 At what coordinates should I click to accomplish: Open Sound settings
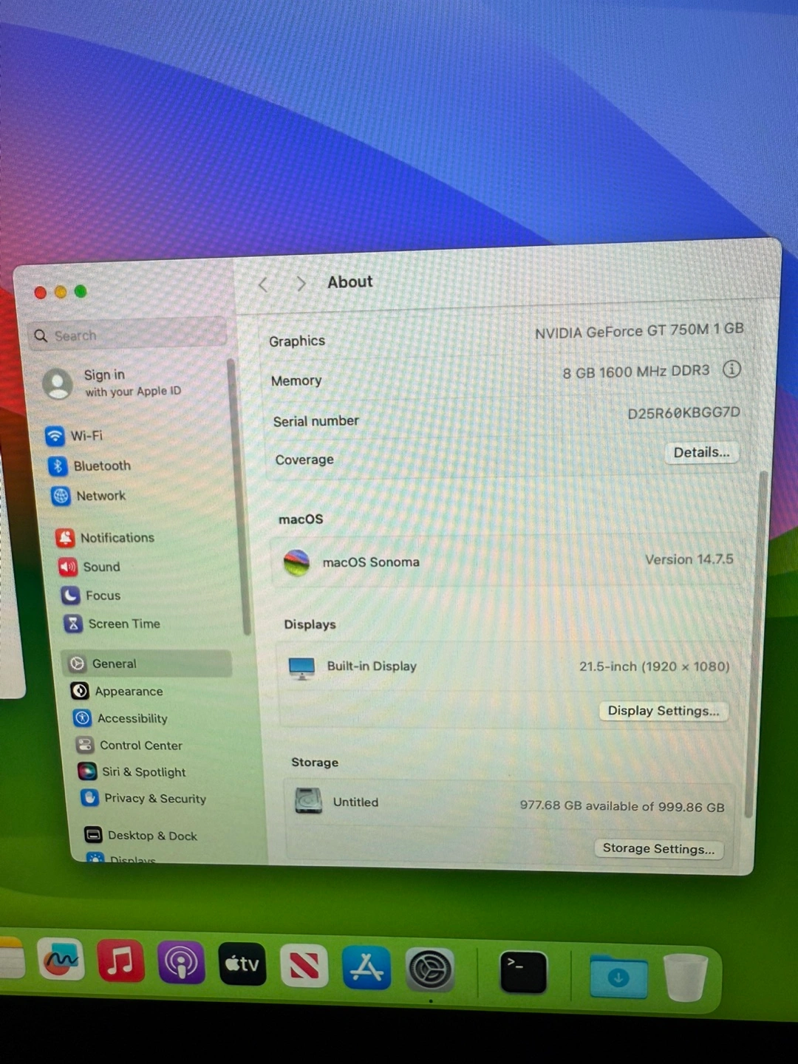click(89, 567)
